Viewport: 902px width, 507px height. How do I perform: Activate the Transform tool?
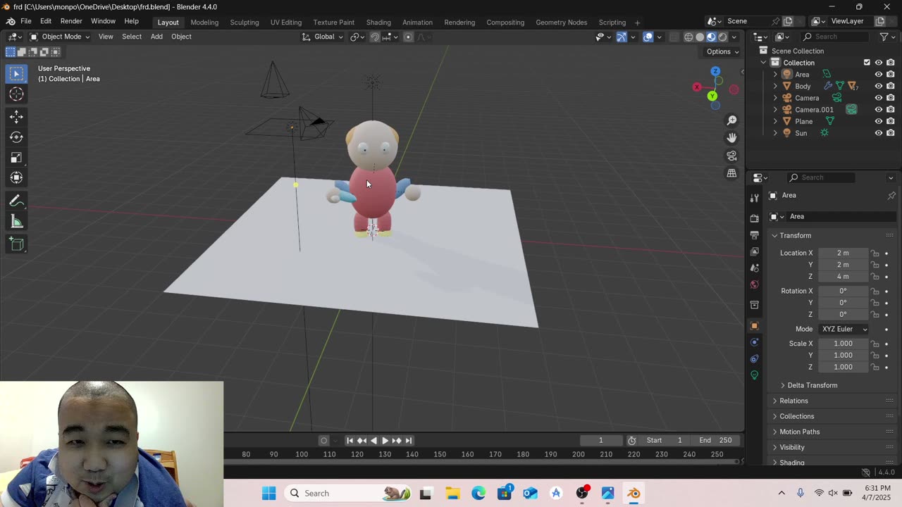point(16,178)
